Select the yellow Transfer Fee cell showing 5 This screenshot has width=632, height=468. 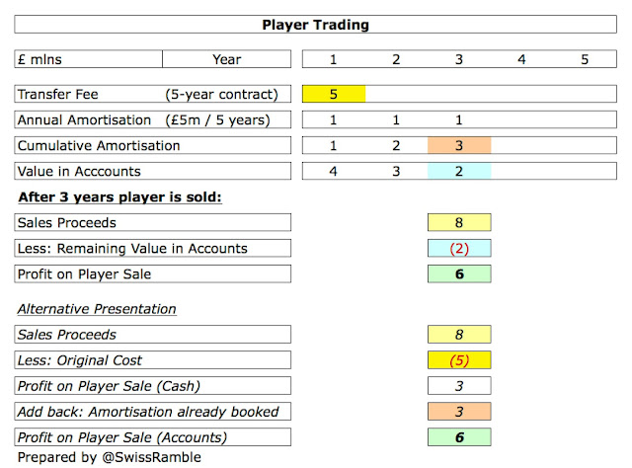(334, 94)
